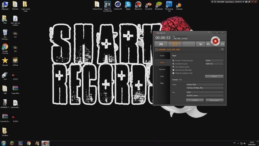Image resolution: width=259 pixels, height=146 pixels.
Task: Select Bandicam screen recording mode icon
Action: [x=175, y=44]
